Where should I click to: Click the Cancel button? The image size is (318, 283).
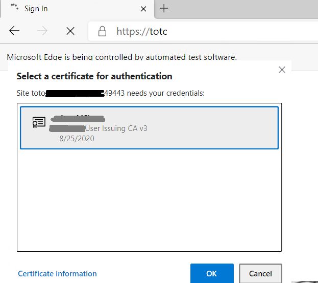click(260, 273)
